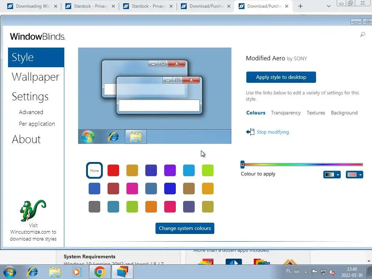Switch to the Colours tab

(256, 113)
